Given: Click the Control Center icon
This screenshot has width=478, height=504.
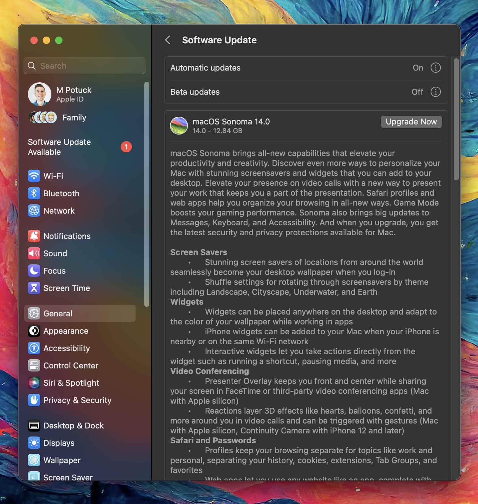Looking at the screenshot, I should click(34, 365).
